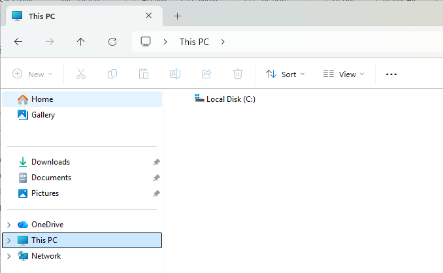The image size is (443, 273).
Task: Unpin Documents using its pin icon
Action: (x=156, y=178)
